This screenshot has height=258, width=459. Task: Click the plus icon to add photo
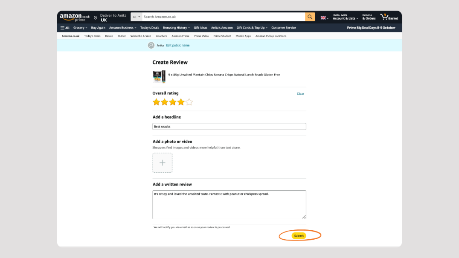163,163
